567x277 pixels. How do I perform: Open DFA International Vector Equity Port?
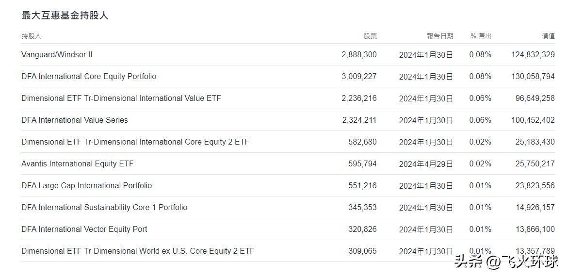[x=84, y=229]
